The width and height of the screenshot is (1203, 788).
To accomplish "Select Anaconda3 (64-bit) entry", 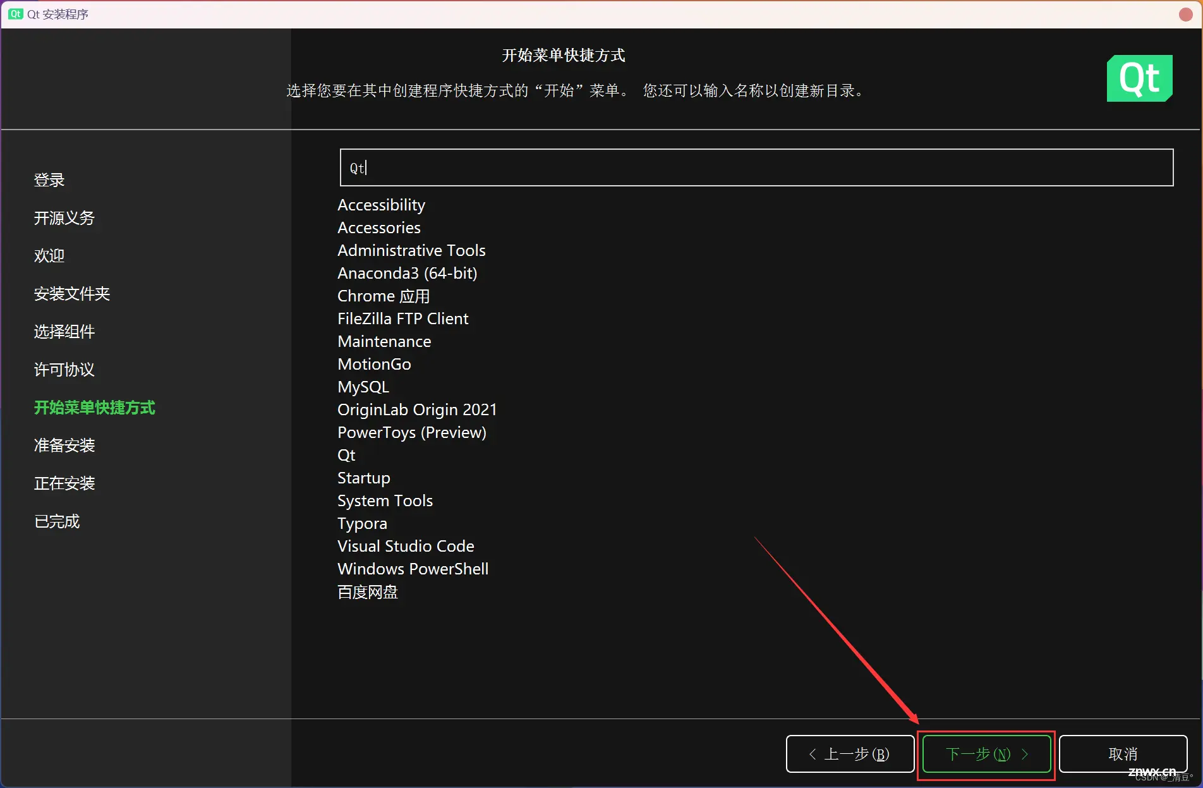I will [407, 273].
